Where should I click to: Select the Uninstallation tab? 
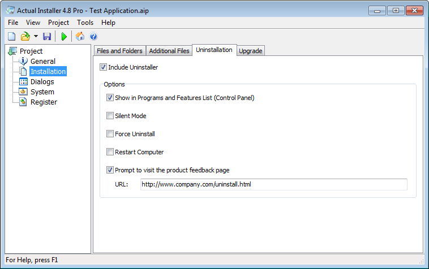[215, 50]
